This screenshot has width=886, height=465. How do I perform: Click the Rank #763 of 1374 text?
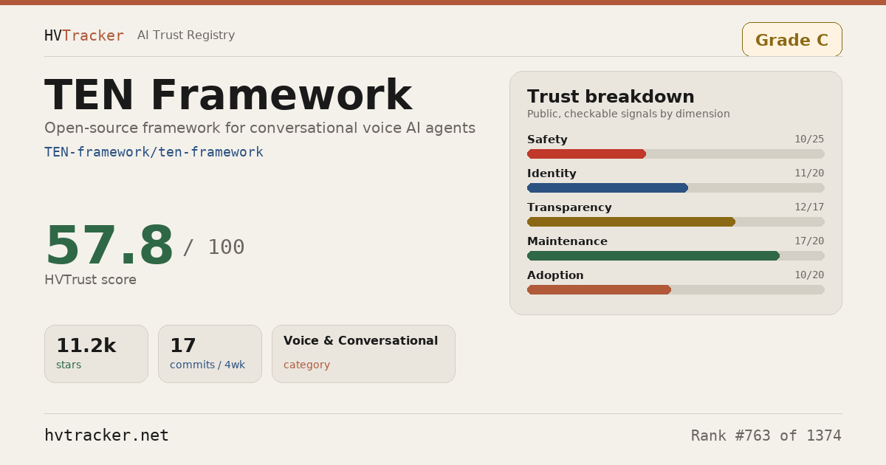[x=766, y=435]
